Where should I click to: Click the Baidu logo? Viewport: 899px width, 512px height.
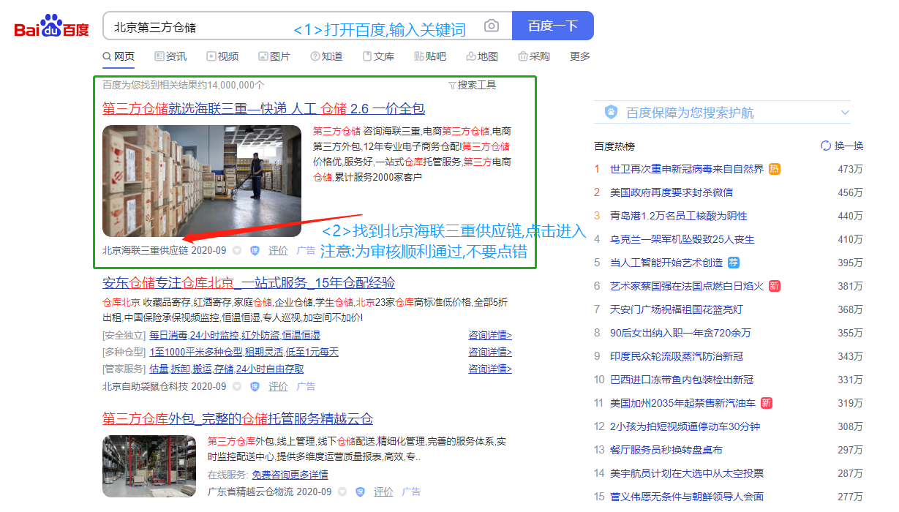point(52,27)
